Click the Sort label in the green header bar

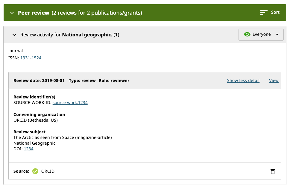tap(274, 12)
